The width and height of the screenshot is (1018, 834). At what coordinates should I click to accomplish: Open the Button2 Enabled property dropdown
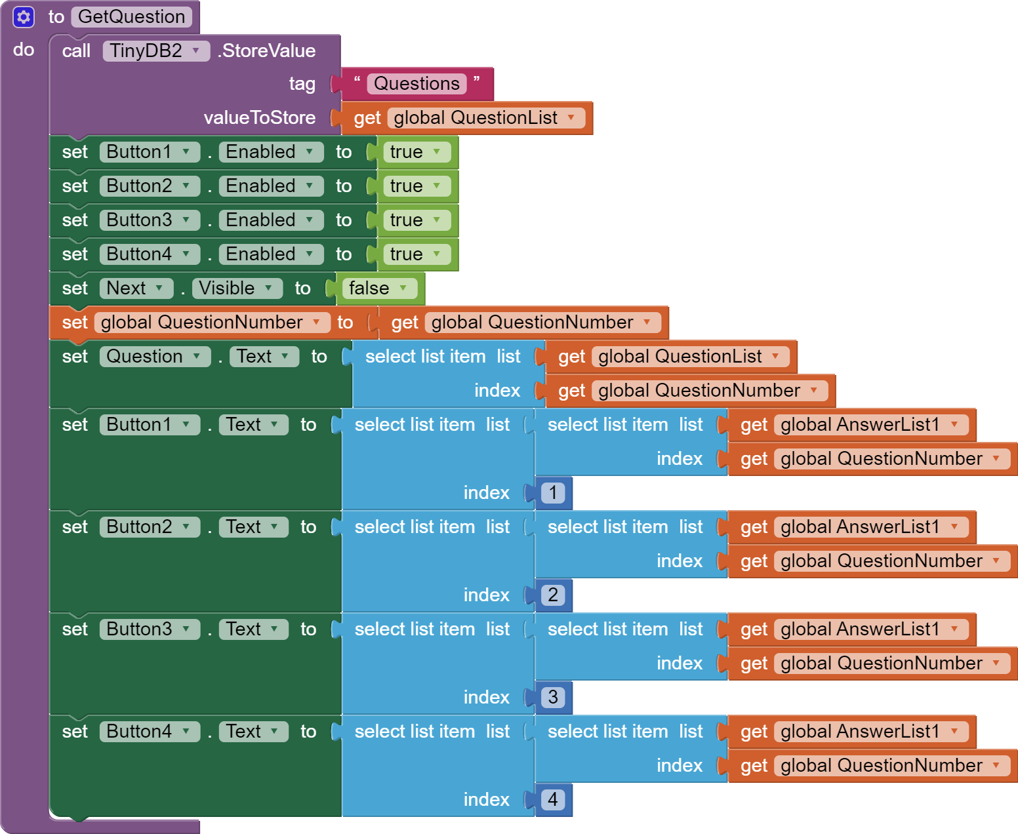[x=309, y=186]
